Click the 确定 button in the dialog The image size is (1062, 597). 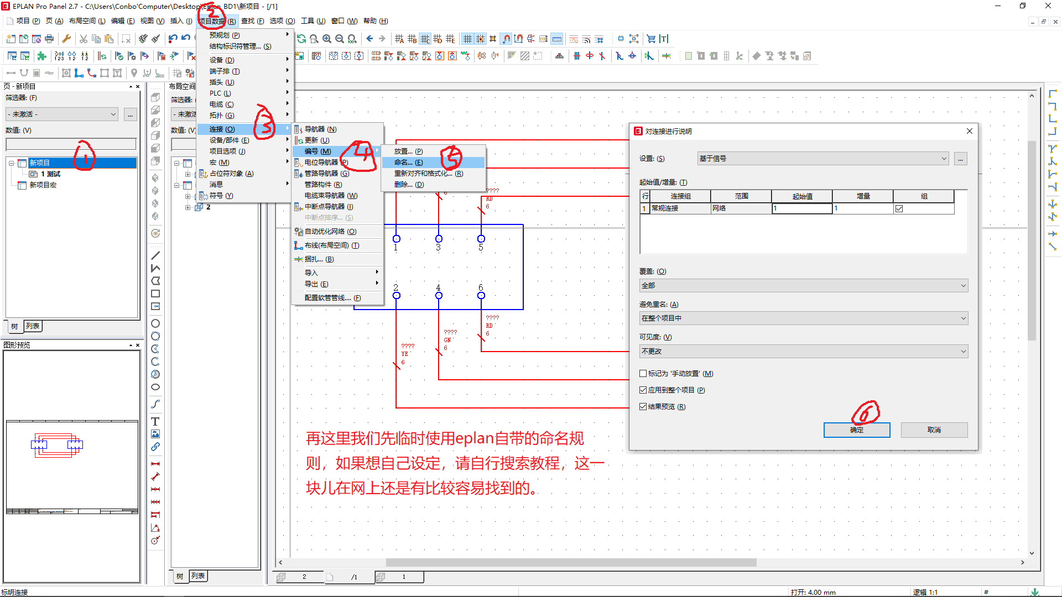coord(857,430)
